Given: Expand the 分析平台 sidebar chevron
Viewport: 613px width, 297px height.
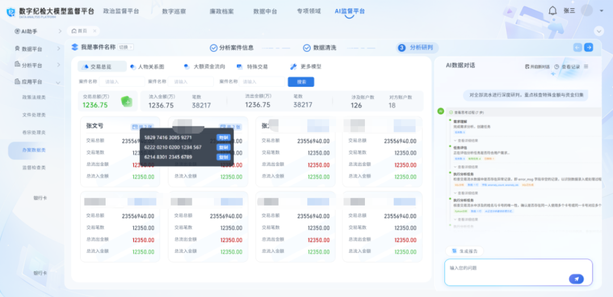Looking at the screenshot, I should [x=58, y=65].
